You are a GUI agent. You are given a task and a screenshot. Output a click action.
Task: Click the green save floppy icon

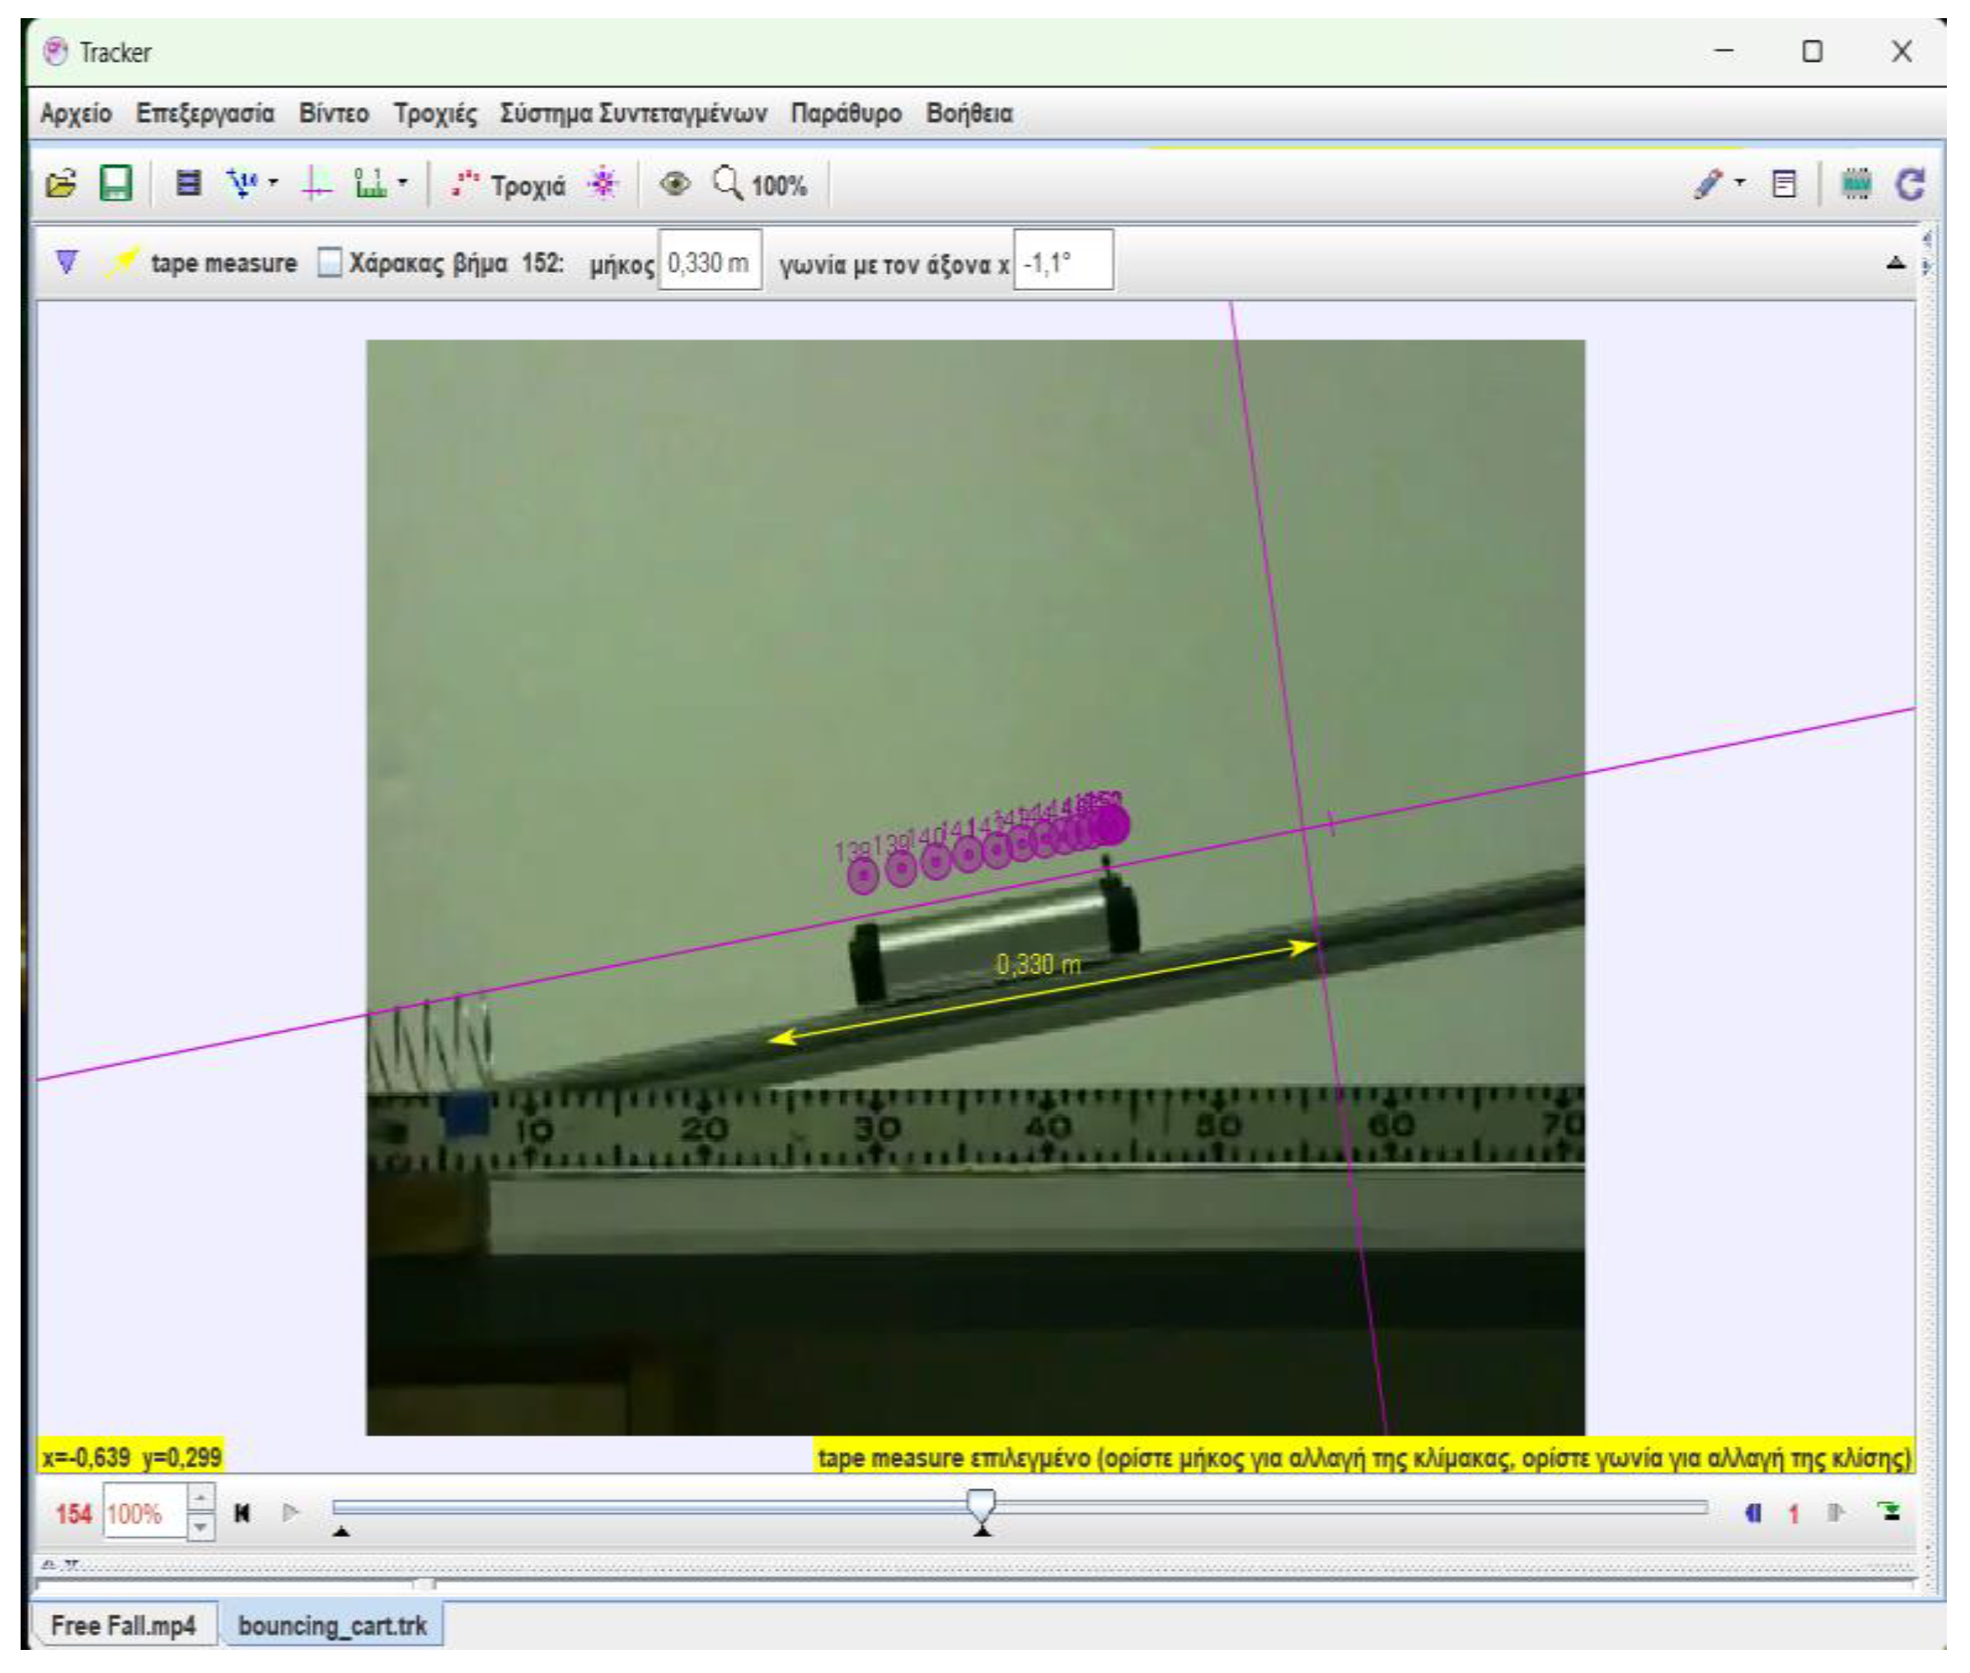[115, 183]
